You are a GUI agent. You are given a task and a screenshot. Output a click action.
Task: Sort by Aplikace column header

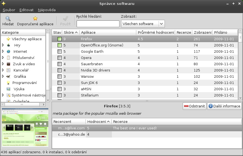coord(108,32)
